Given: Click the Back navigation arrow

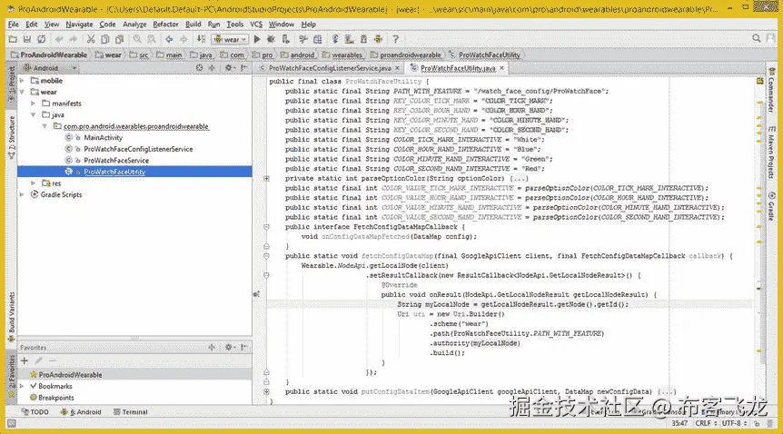Looking at the screenshot, I should pyautogui.click(x=169, y=39).
